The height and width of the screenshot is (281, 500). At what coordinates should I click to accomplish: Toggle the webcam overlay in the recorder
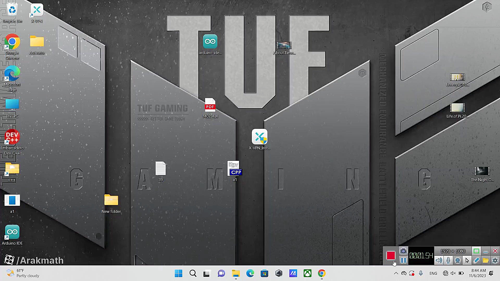458,260
